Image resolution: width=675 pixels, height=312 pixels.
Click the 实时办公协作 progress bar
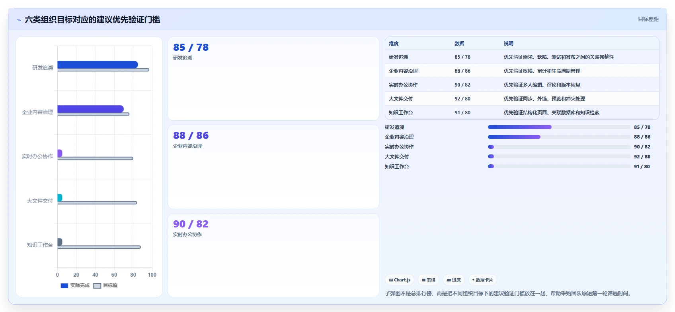click(x=559, y=147)
